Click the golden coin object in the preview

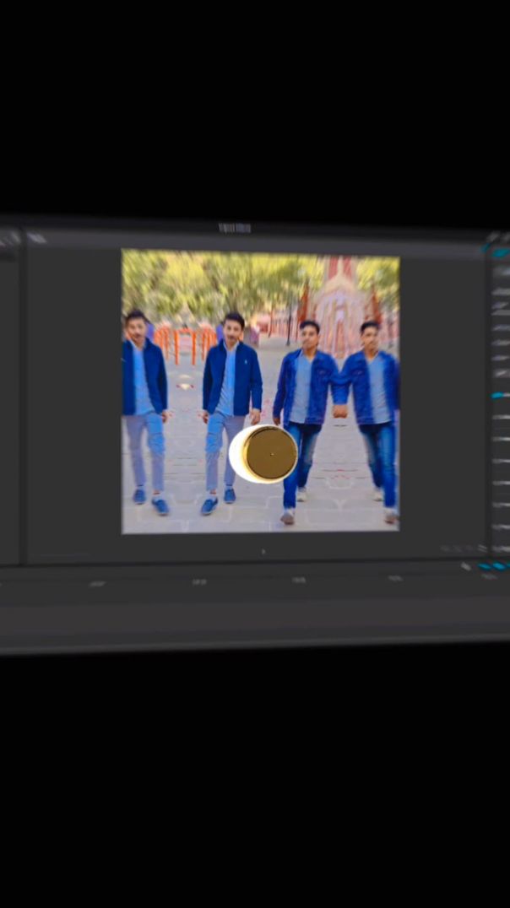(x=269, y=454)
